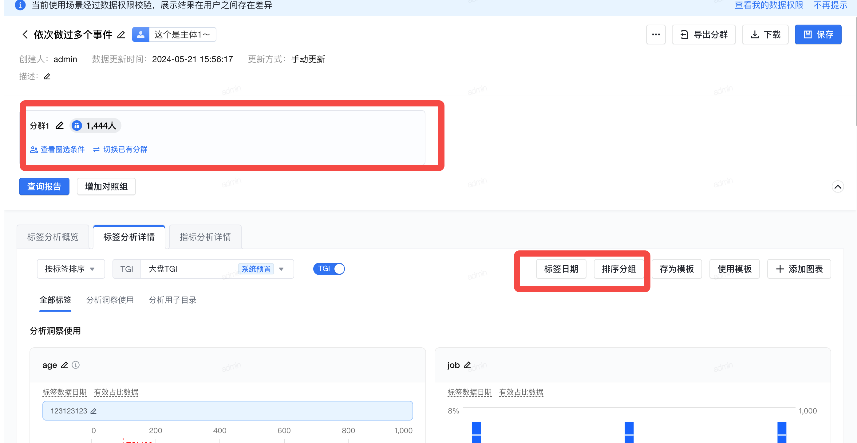Viewport: 857px width, 443px height.
Task: Click the 导出分群 button
Action: (x=704, y=35)
